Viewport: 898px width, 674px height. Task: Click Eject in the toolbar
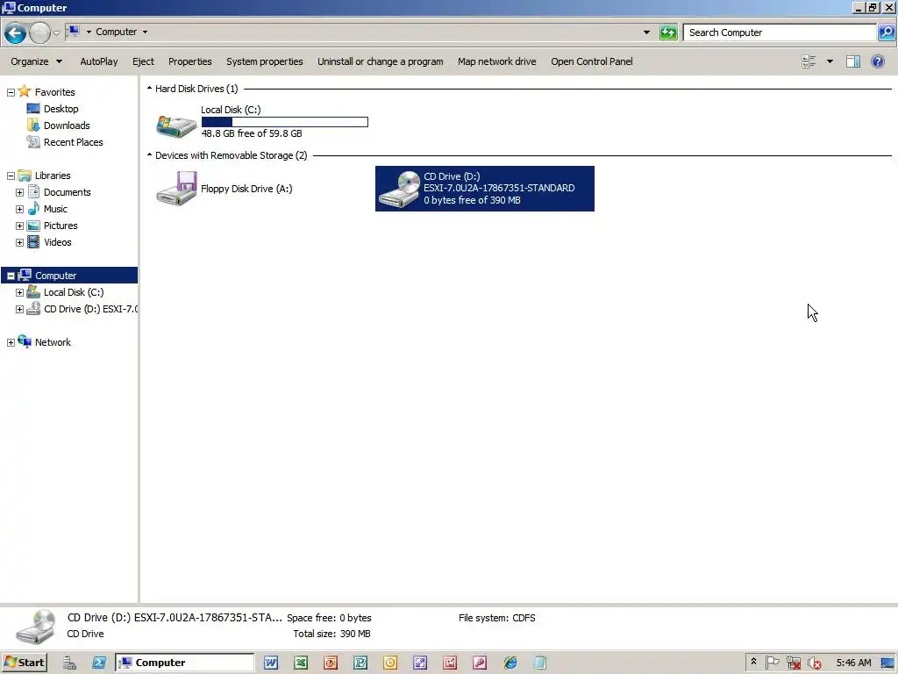coord(143,61)
